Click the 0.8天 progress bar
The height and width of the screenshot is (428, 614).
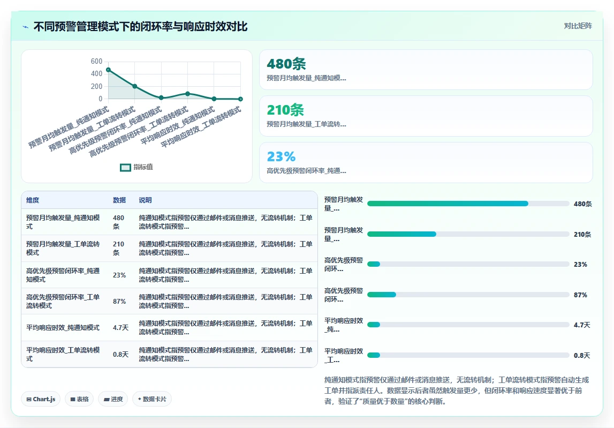(468, 355)
